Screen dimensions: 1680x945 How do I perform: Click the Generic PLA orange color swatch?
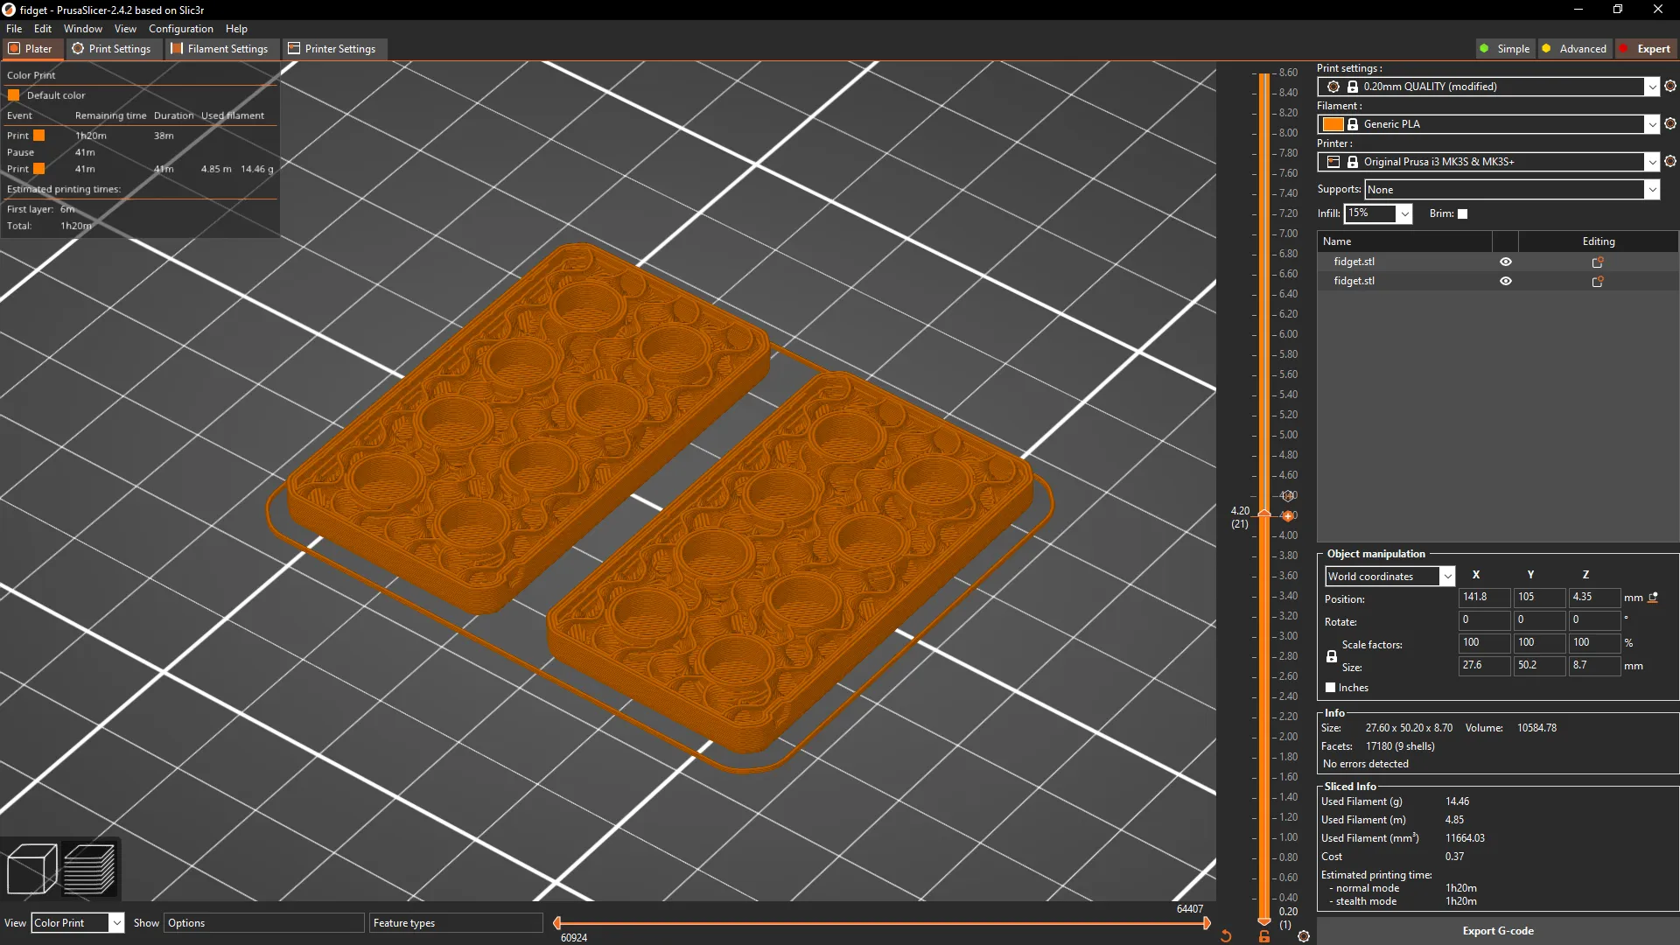[x=1333, y=124]
